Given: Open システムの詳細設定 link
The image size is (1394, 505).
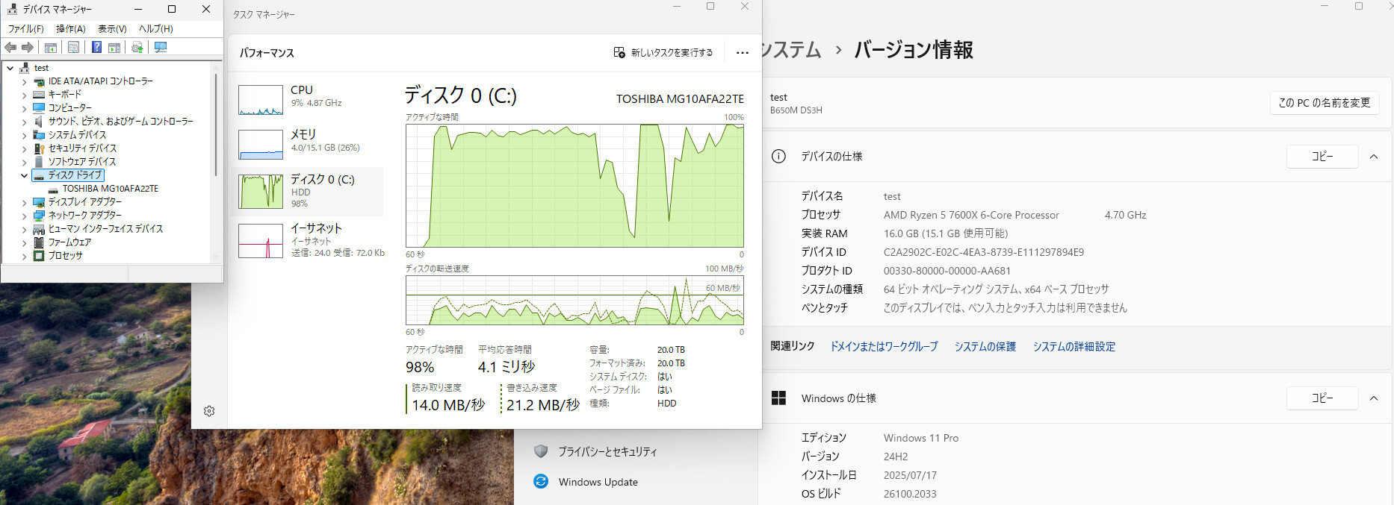Looking at the screenshot, I should (x=1074, y=347).
